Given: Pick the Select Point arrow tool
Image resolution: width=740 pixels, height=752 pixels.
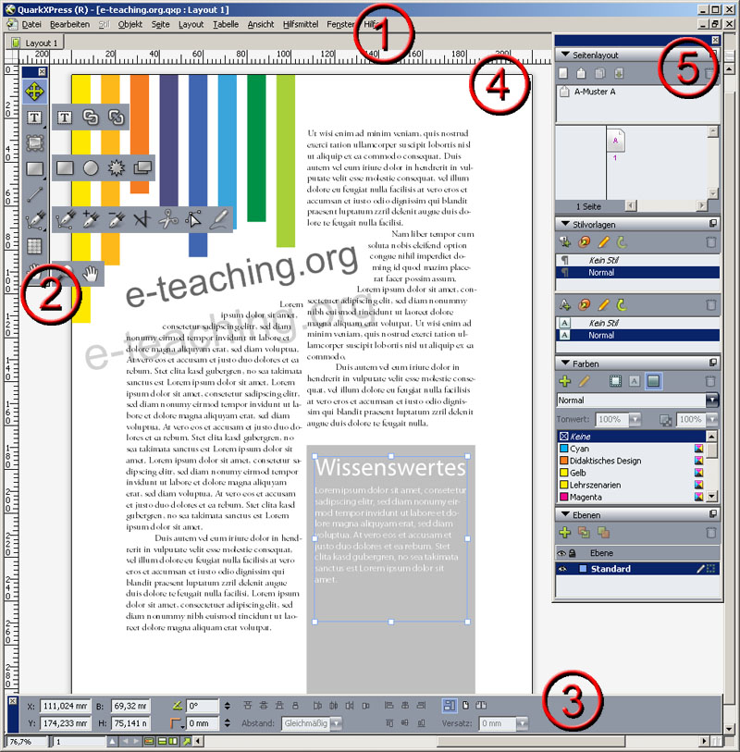Looking at the screenshot, I should coord(193,219).
